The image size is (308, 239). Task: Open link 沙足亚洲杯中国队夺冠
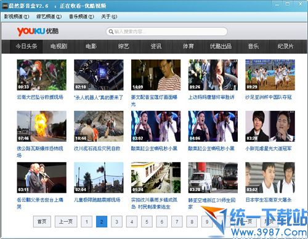[269, 97]
